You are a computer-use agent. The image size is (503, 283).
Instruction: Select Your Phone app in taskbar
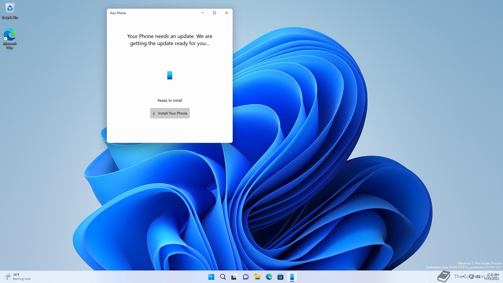292,277
